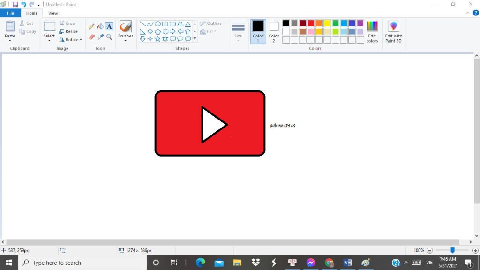This screenshot has width=480, height=270.
Task: Click the Resize button
Action: point(68,31)
